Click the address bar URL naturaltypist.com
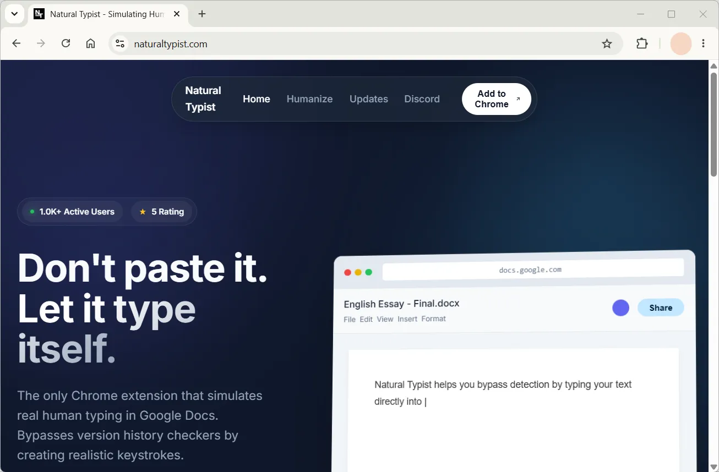The width and height of the screenshot is (719, 472). 171,44
